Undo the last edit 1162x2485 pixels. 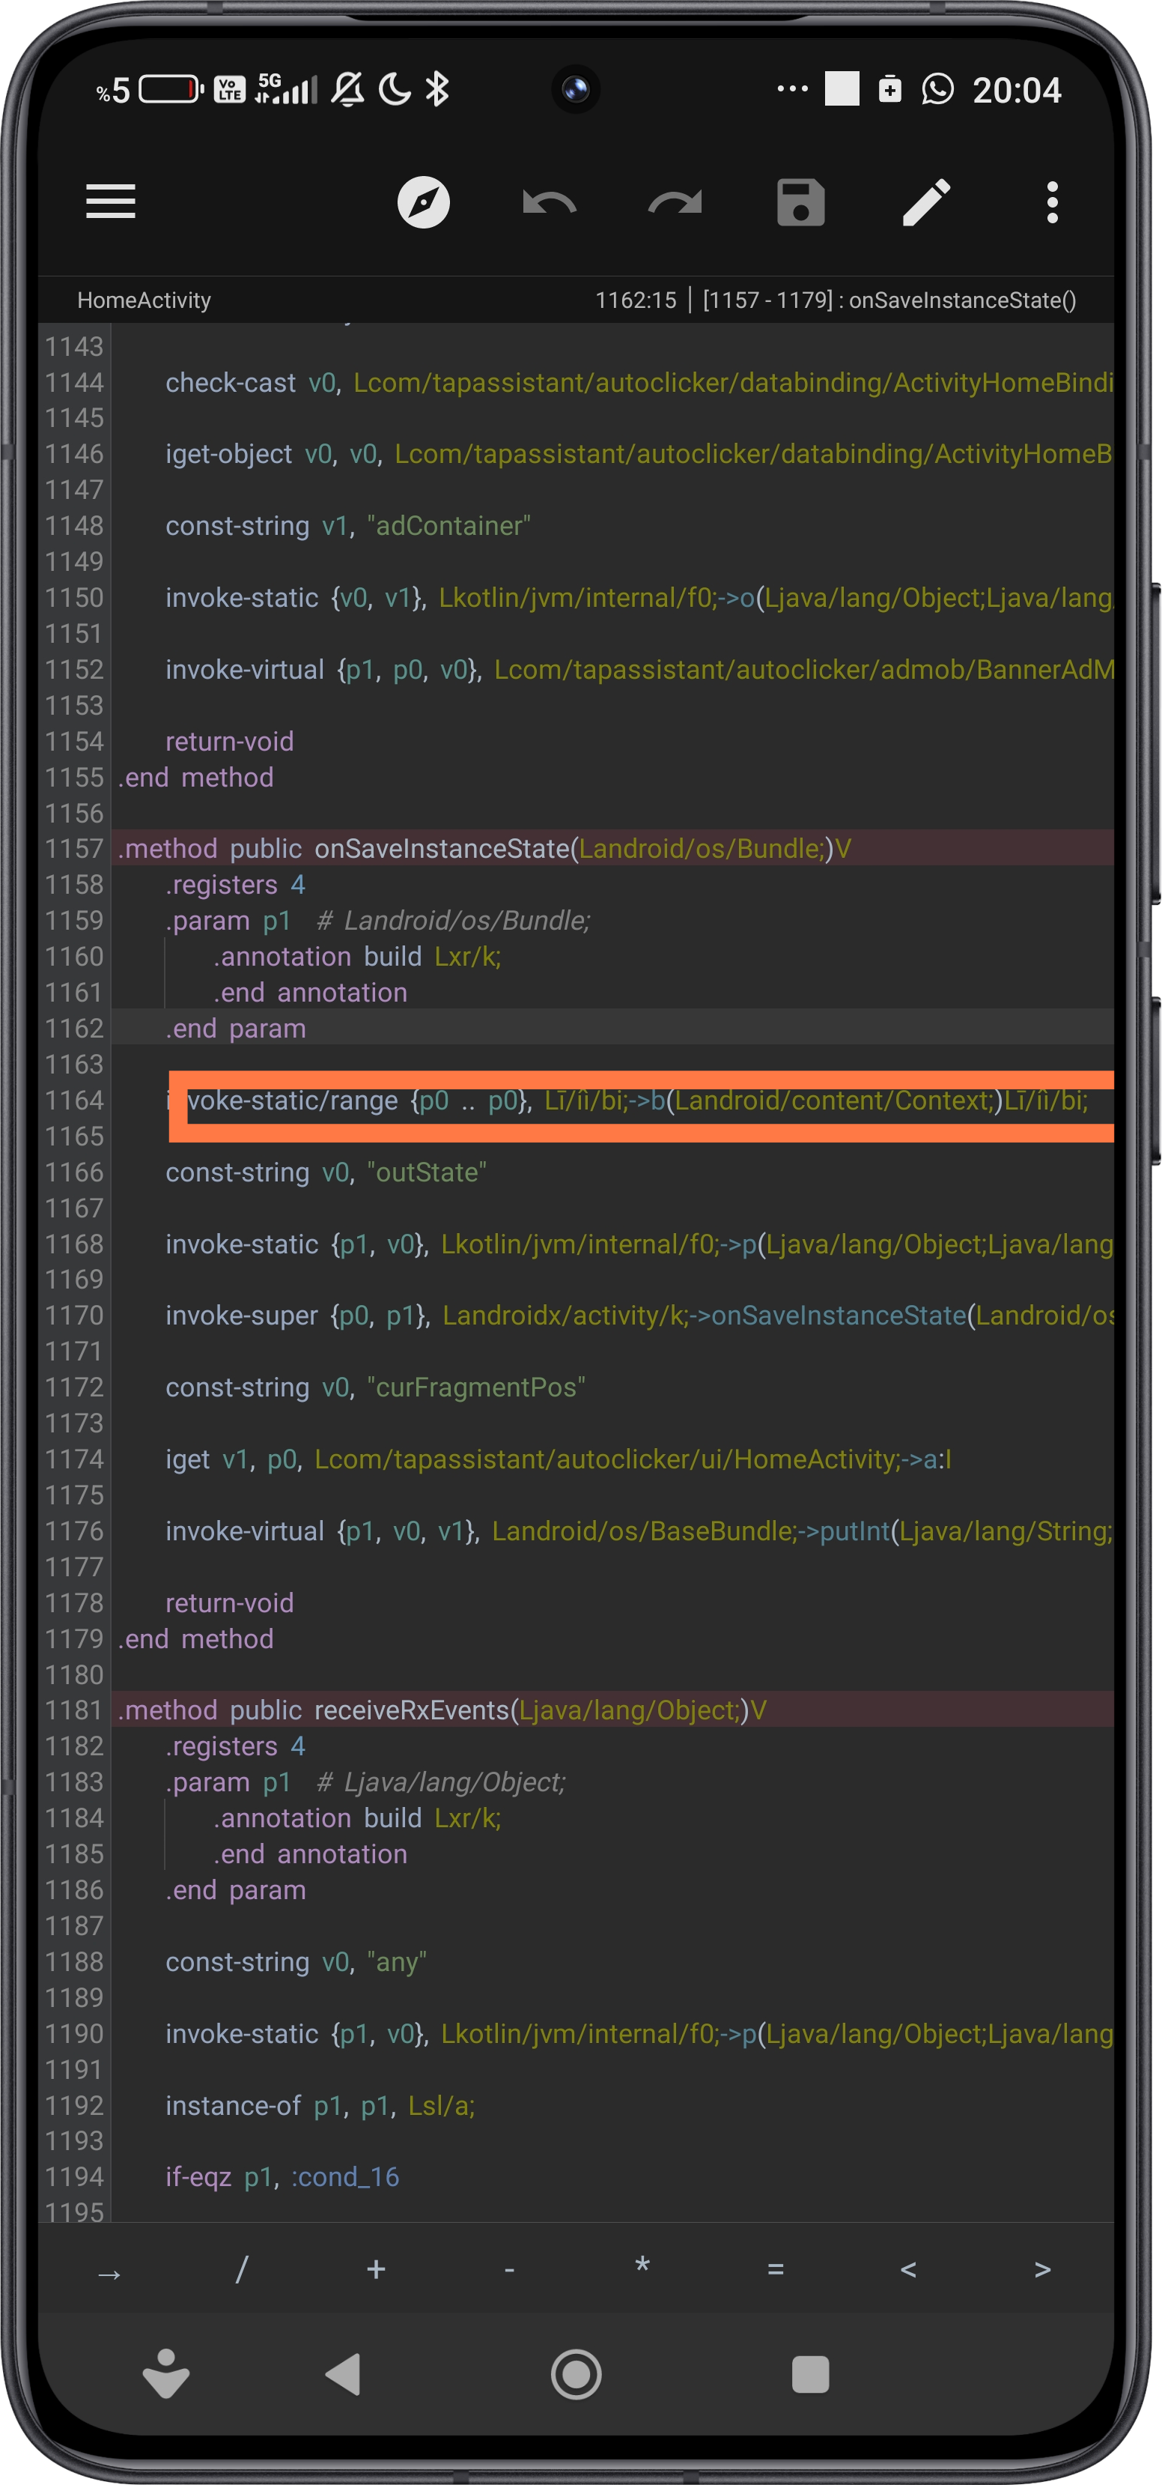coord(549,202)
